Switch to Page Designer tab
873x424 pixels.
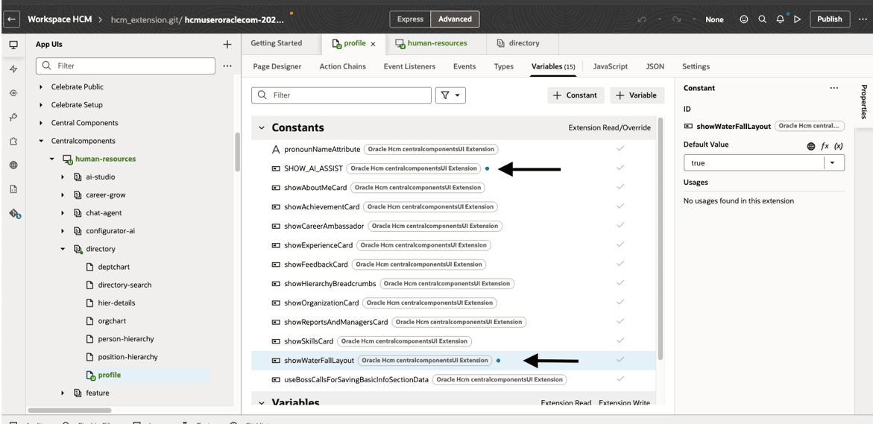click(x=277, y=66)
